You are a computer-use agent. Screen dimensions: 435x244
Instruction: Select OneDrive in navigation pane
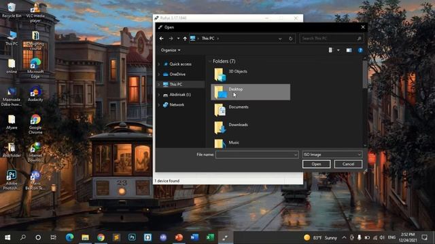pyautogui.click(x=177, y=74)
